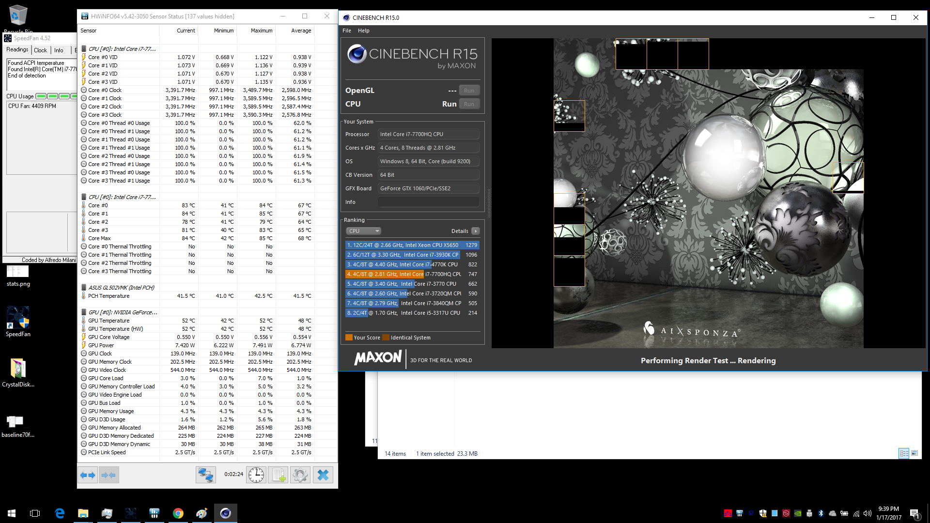Switch to the Cinebench taskbar button
The image size is (930, 523).
(226, 513)
